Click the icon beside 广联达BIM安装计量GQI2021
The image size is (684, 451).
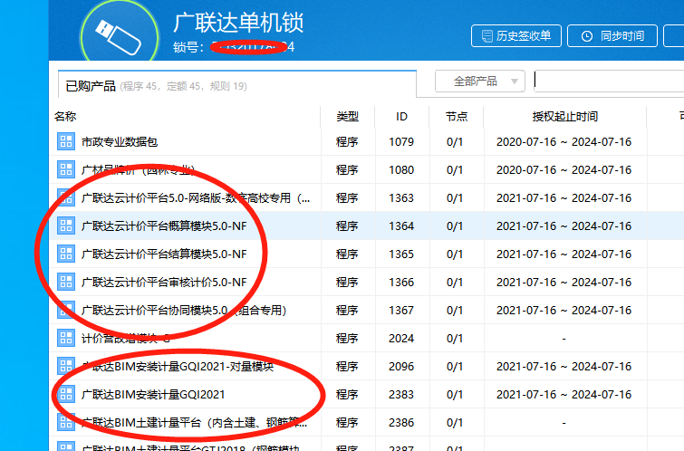(66, 394)
